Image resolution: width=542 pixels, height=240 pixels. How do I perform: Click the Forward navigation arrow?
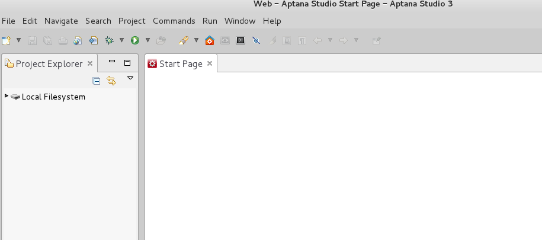point(343,40)
